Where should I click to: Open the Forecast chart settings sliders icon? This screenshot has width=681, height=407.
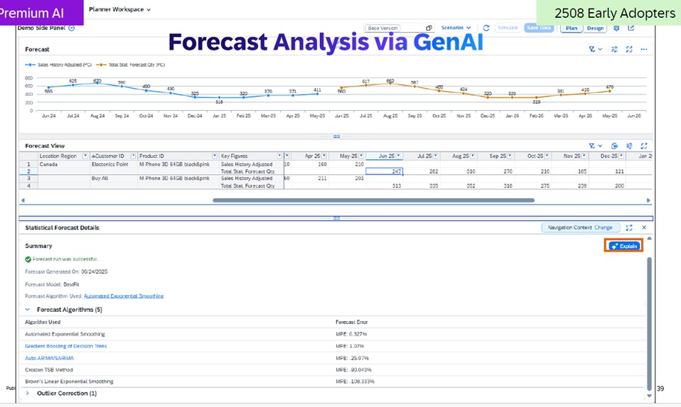614,50
